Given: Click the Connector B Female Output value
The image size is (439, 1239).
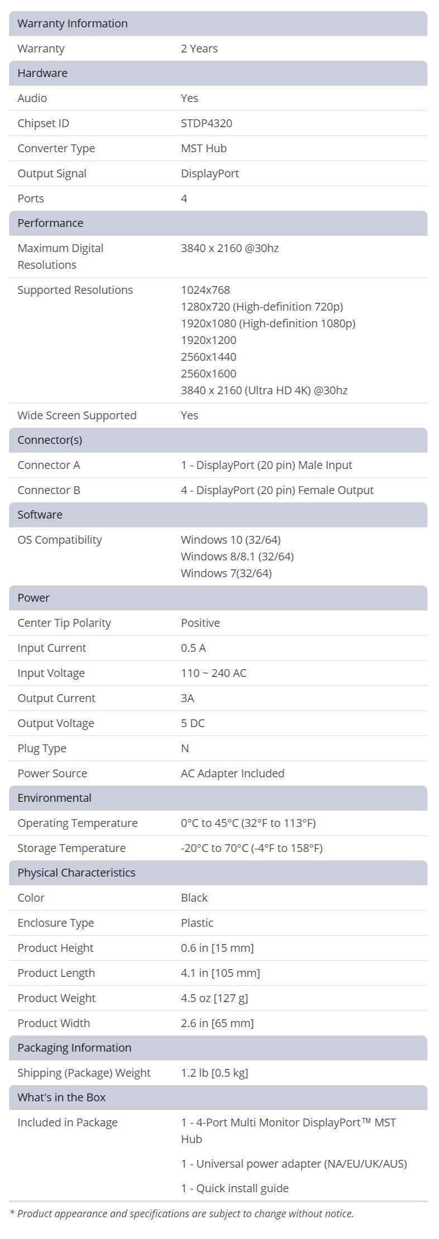Looking at the screenshot, I should [277, 490].
